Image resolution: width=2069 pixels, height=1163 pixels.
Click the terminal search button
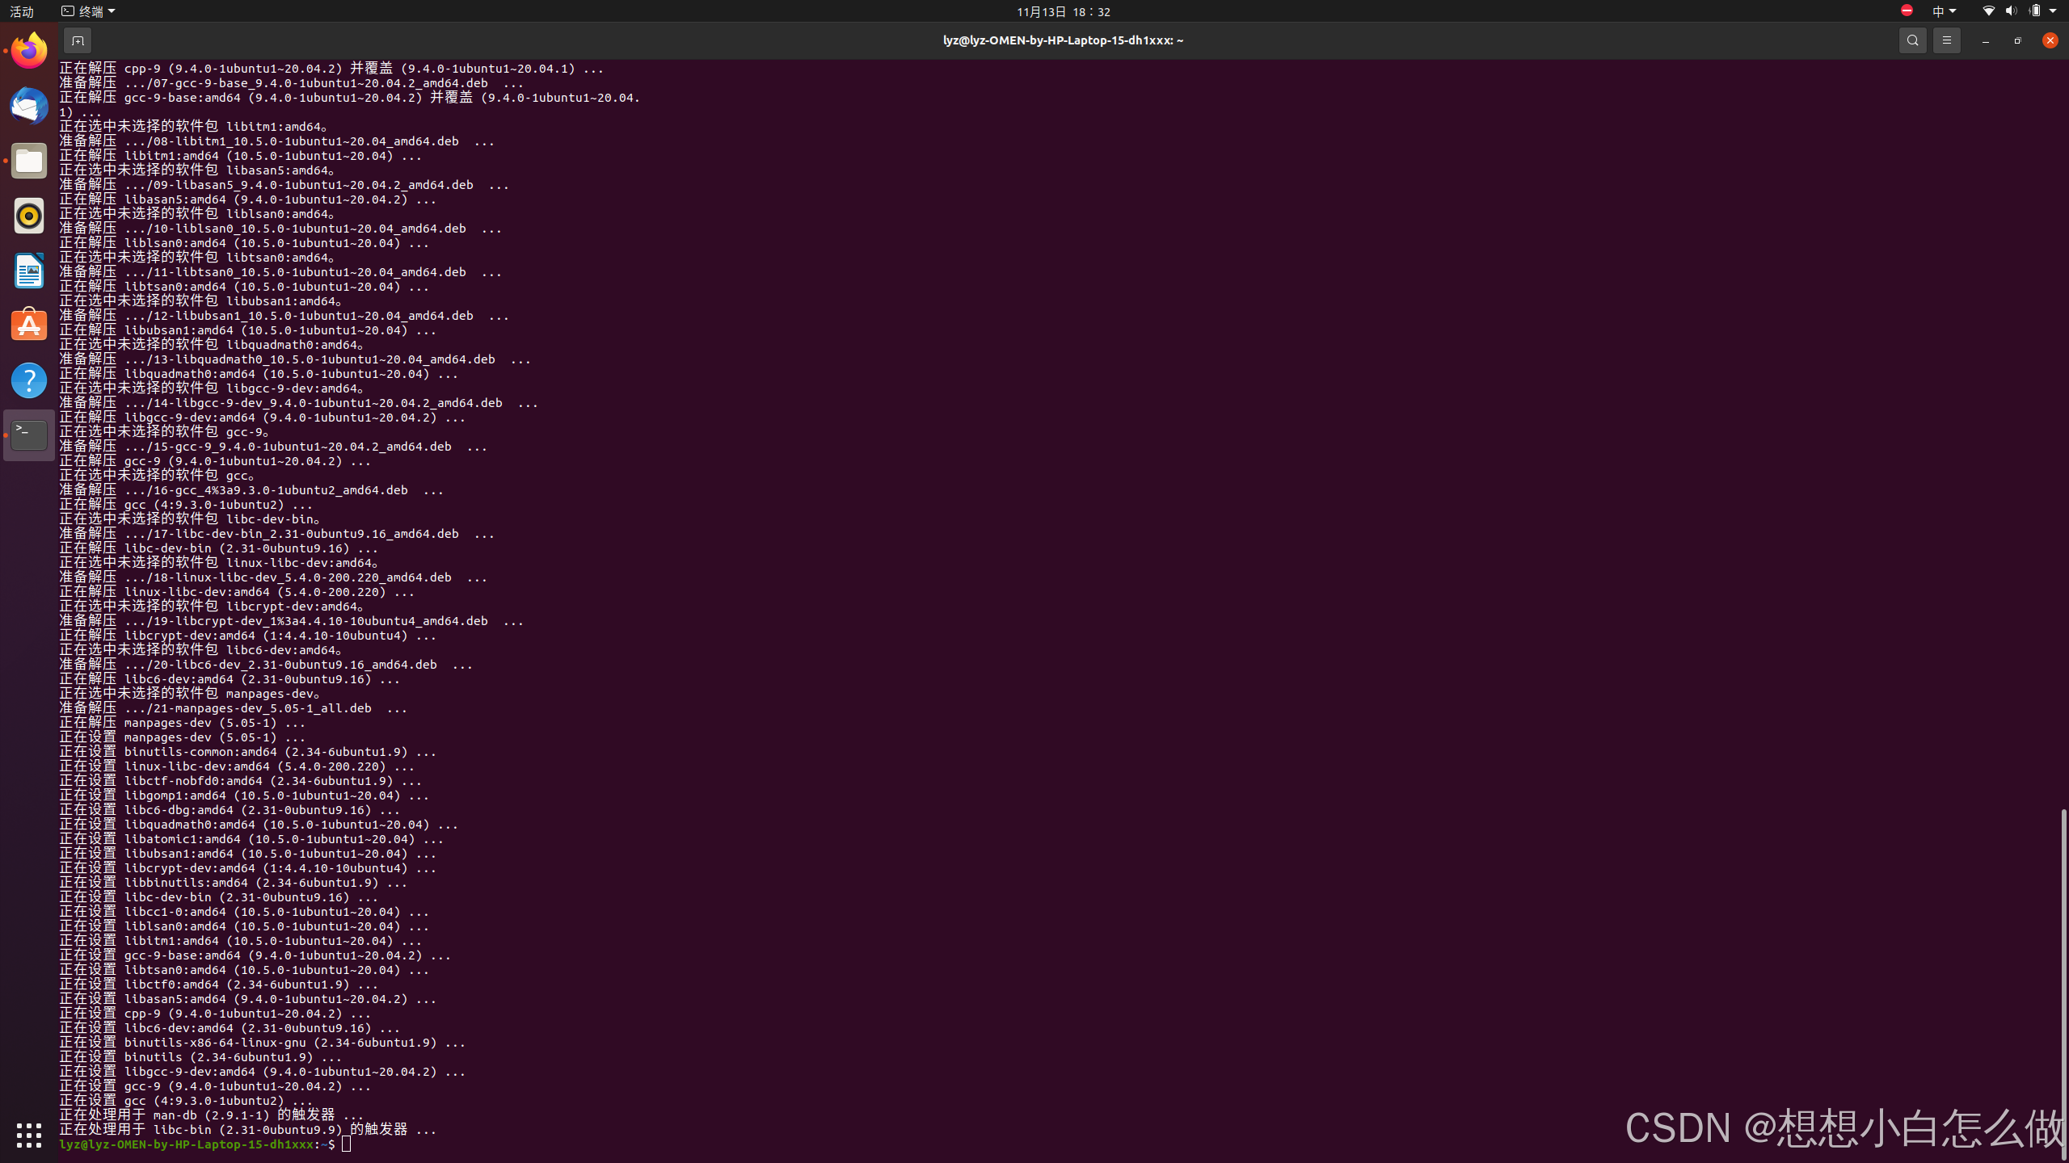tap(1913, 40)
